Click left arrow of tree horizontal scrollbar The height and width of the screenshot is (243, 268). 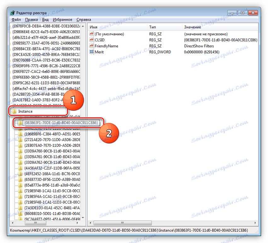(x=13, y=223)
